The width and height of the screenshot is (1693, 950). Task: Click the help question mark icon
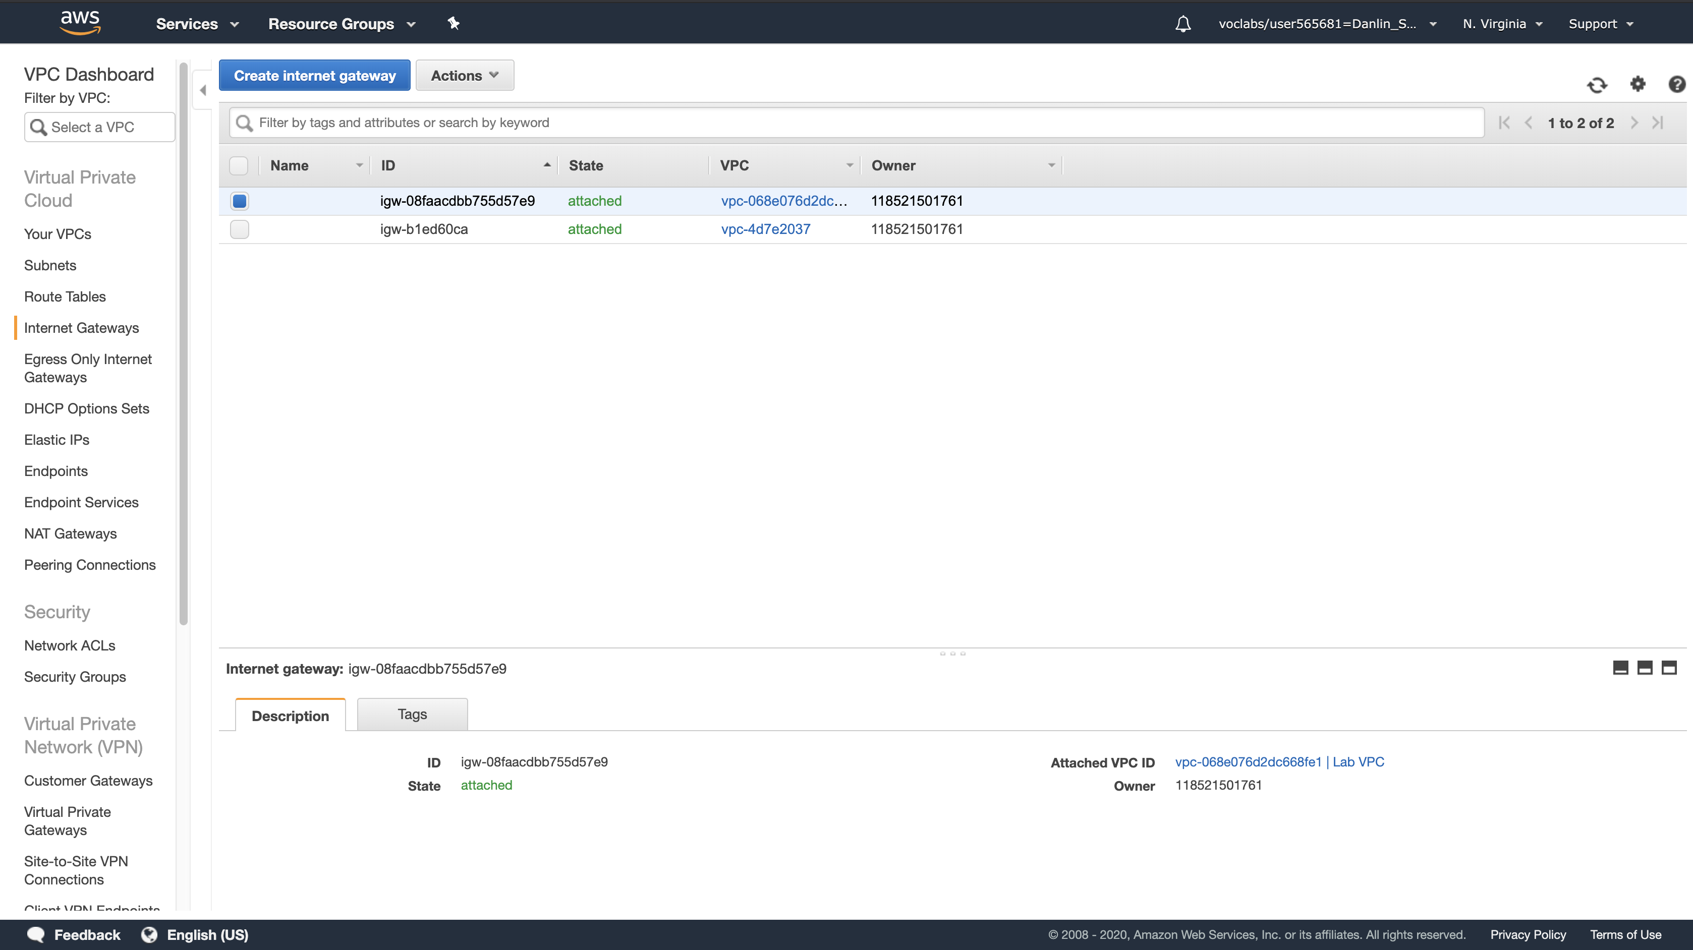pyautogui.click(x=1676, y=84)
